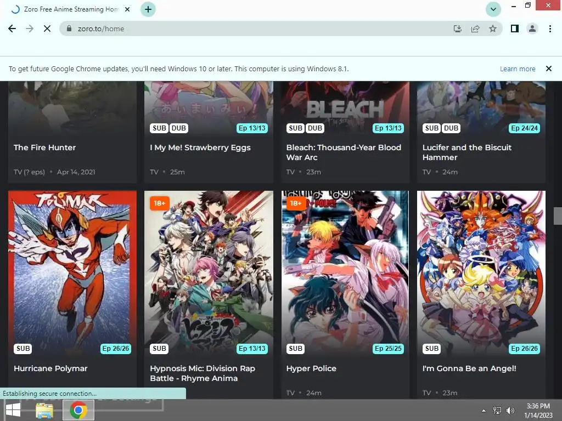Open I'm Gonna Be an Angel! title
The width and height of the screenshot is (562, 421).
(x=469, y=368)
